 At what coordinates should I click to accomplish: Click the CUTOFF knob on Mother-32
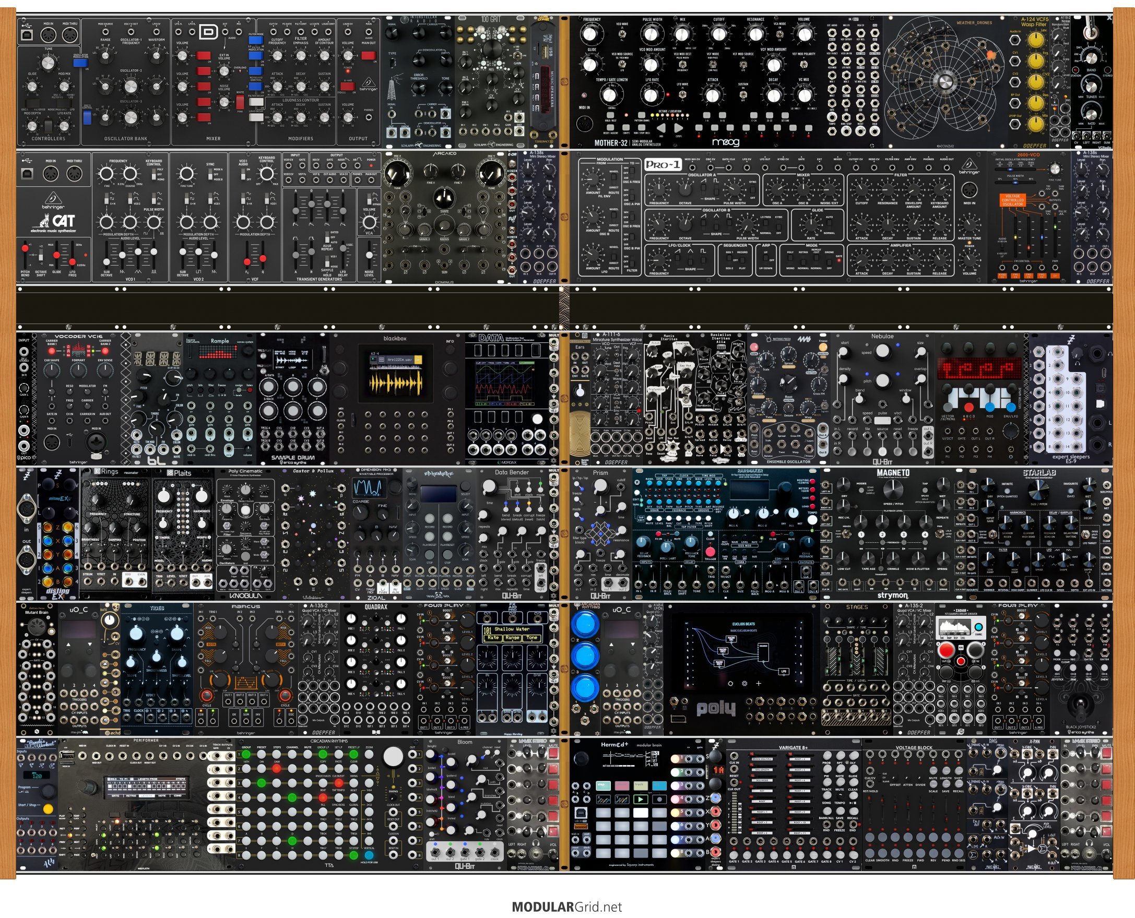719,34
